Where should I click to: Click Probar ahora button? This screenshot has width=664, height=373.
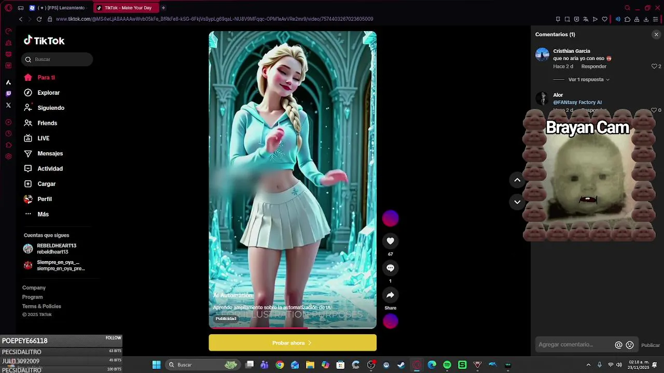tap(293, 343)
